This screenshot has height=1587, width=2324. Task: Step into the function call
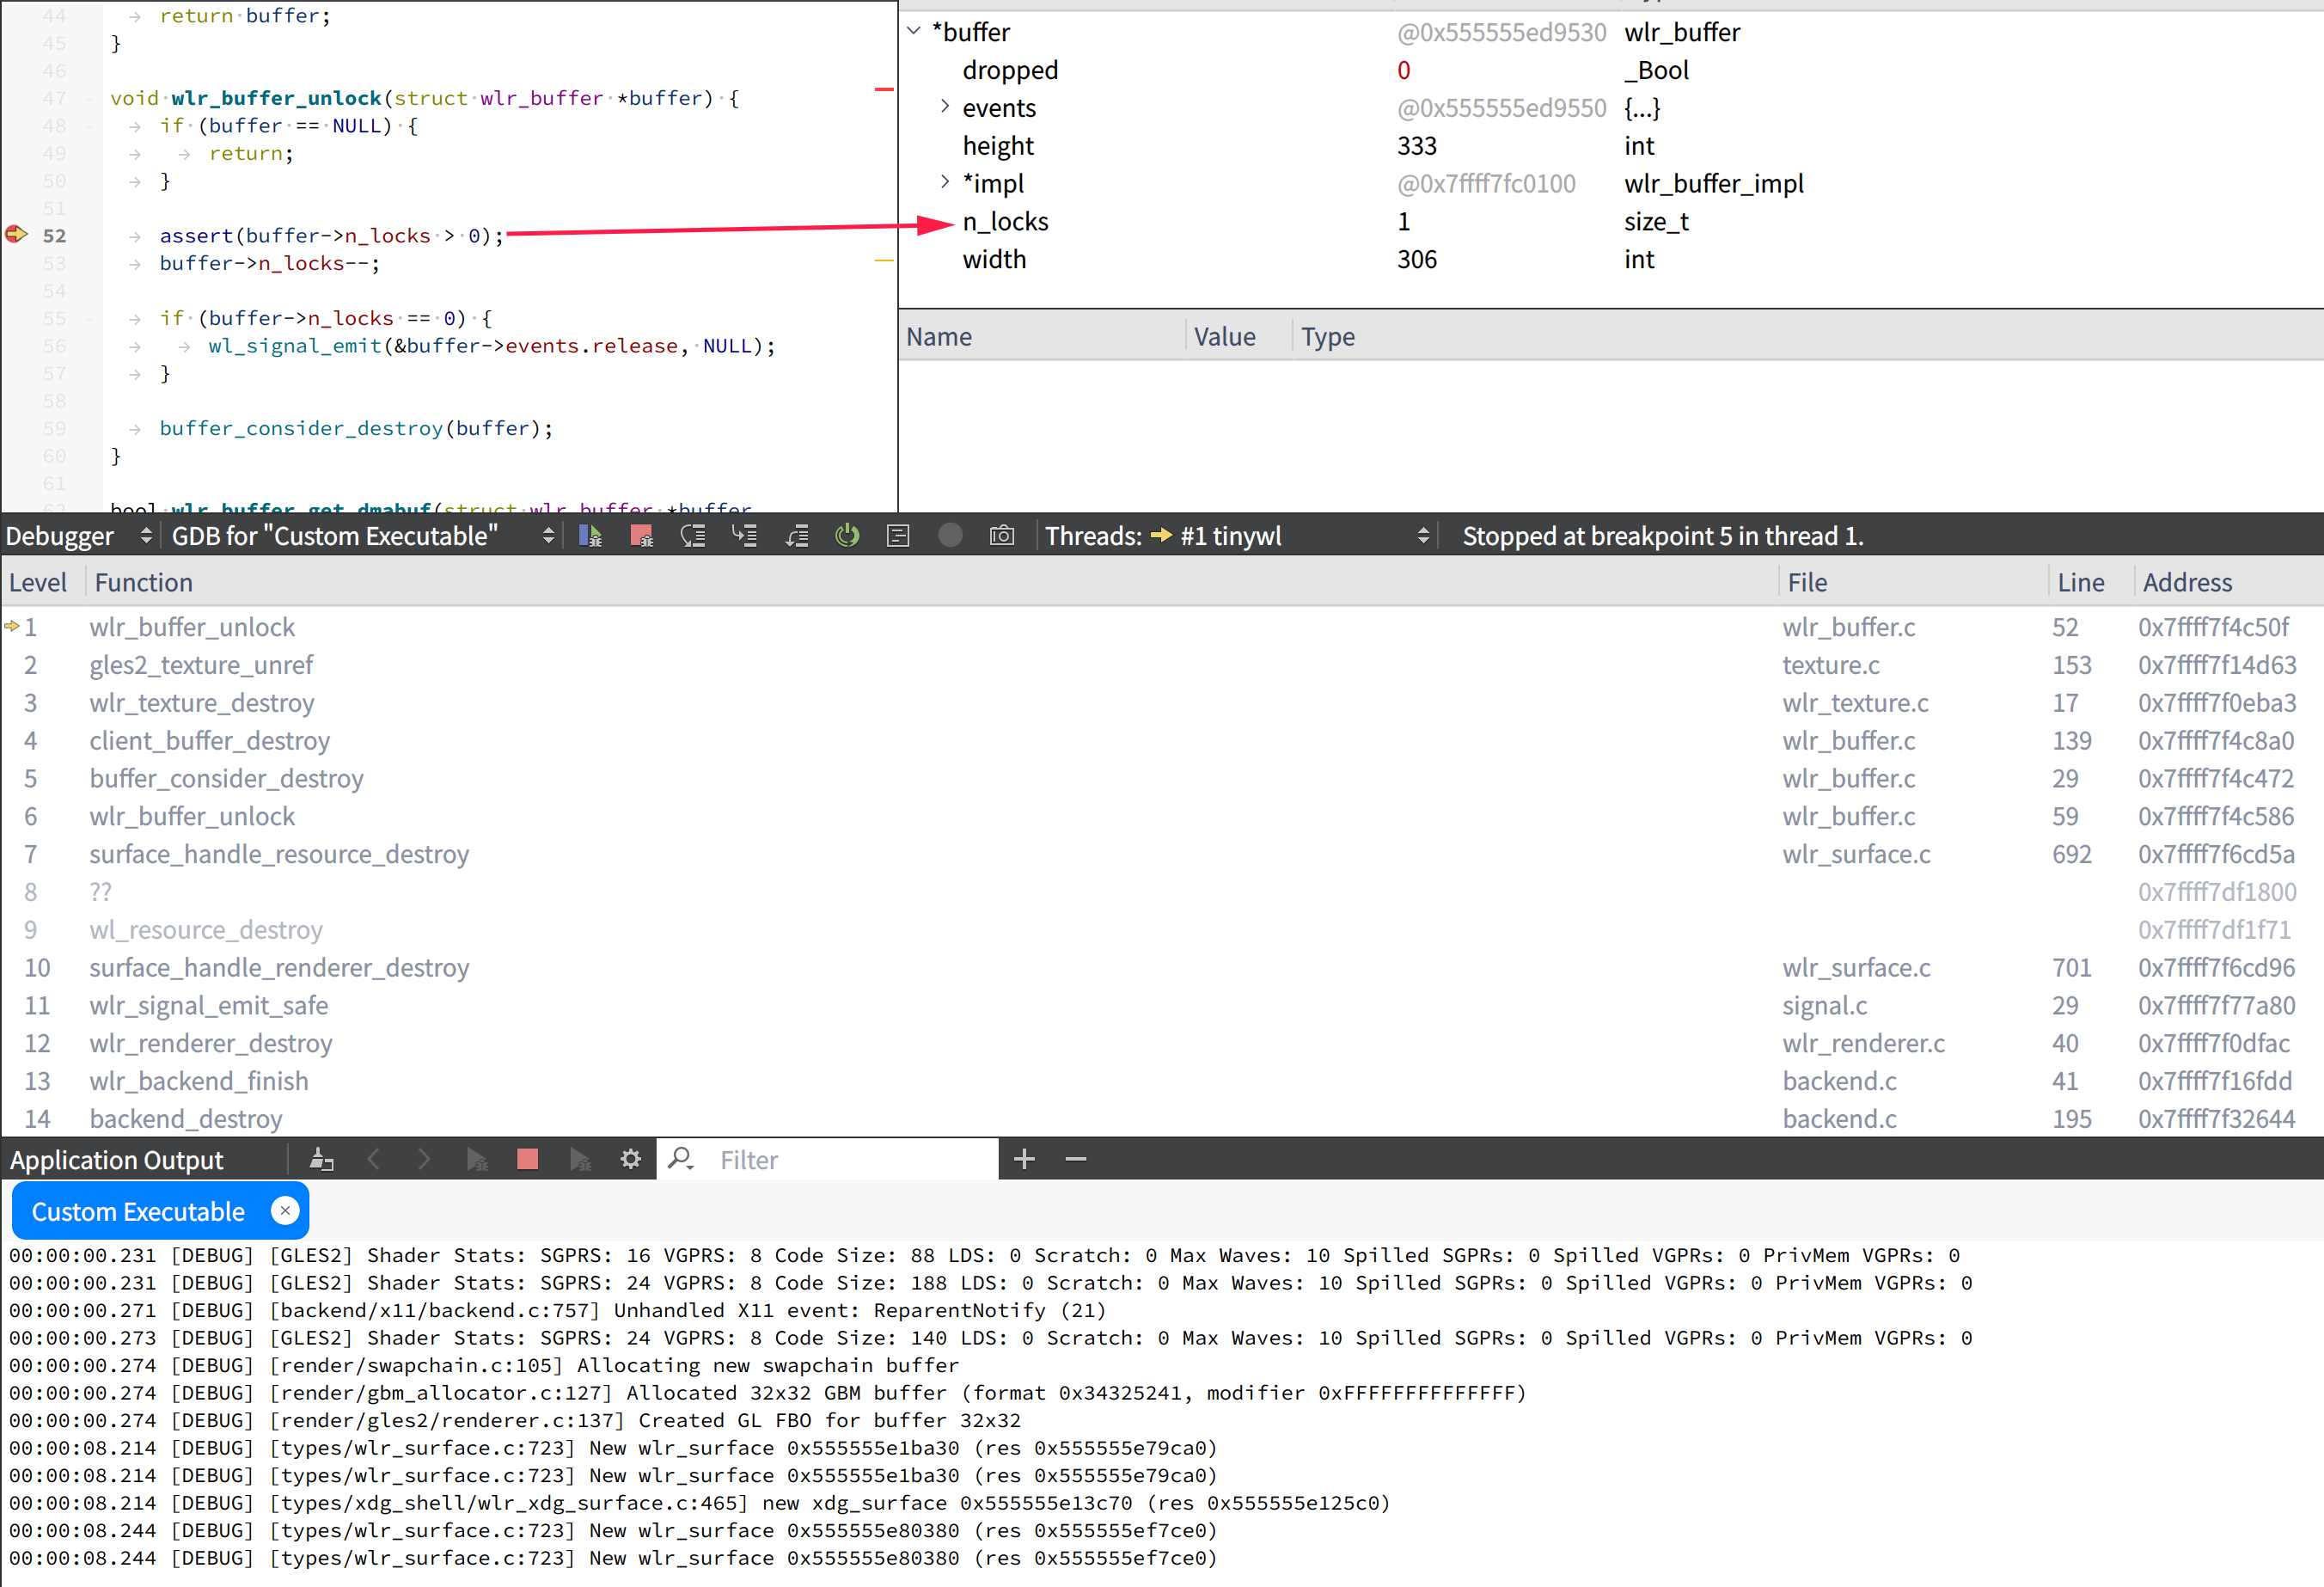point(744,535)
